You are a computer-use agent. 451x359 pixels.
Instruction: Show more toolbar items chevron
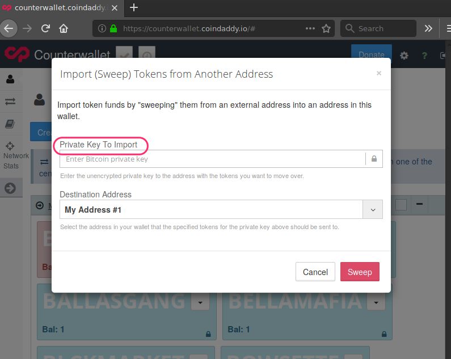428,28
